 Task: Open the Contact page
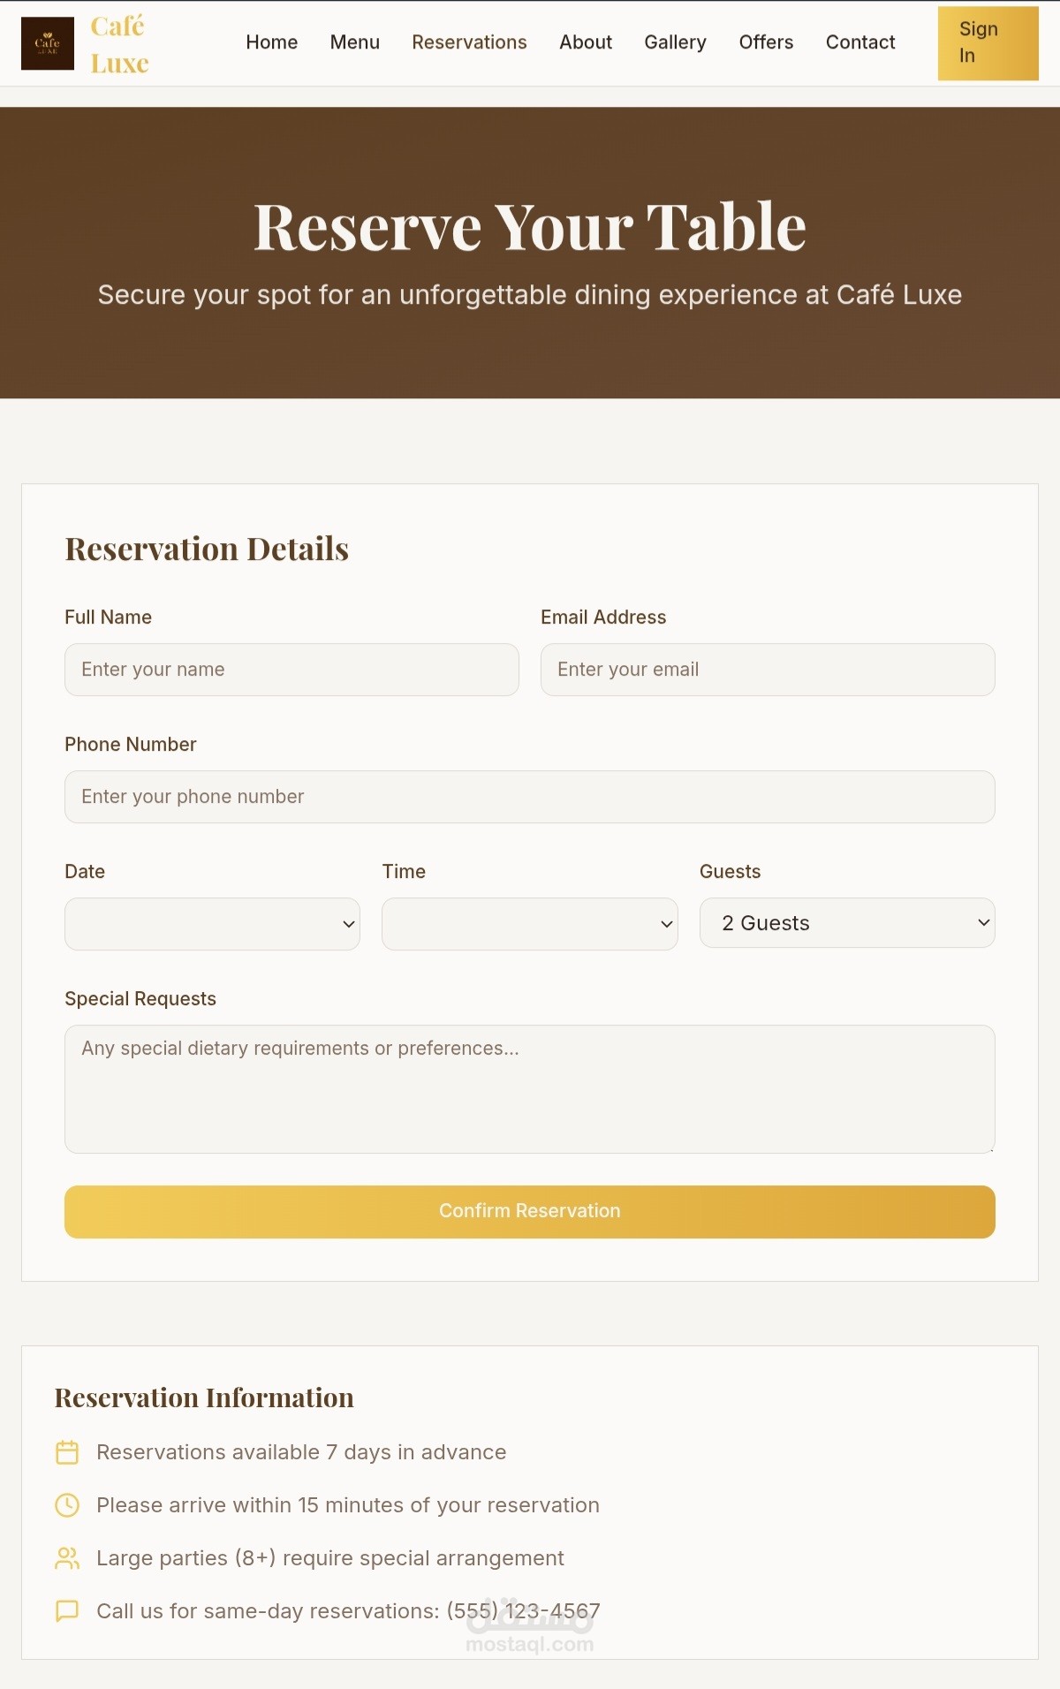[x=859, y=42]
